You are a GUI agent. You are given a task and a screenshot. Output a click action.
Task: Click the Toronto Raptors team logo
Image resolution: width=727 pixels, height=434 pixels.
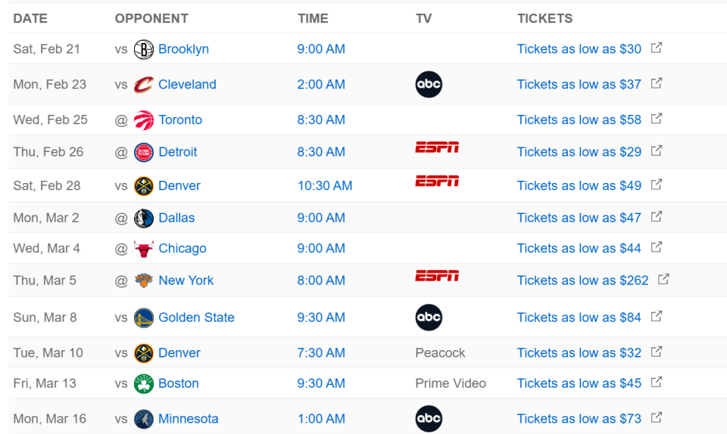pos(143,119)
